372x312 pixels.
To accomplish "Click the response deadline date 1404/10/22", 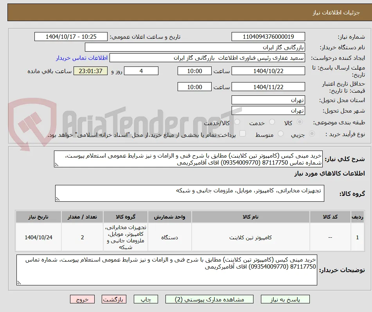I will [268, 71].
